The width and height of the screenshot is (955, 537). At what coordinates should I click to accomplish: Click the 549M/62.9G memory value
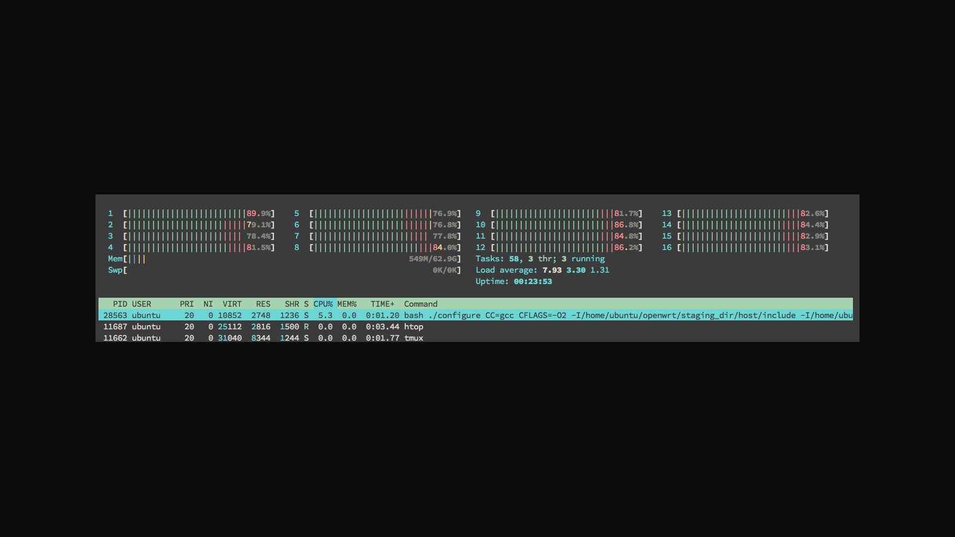pos(433,258)
